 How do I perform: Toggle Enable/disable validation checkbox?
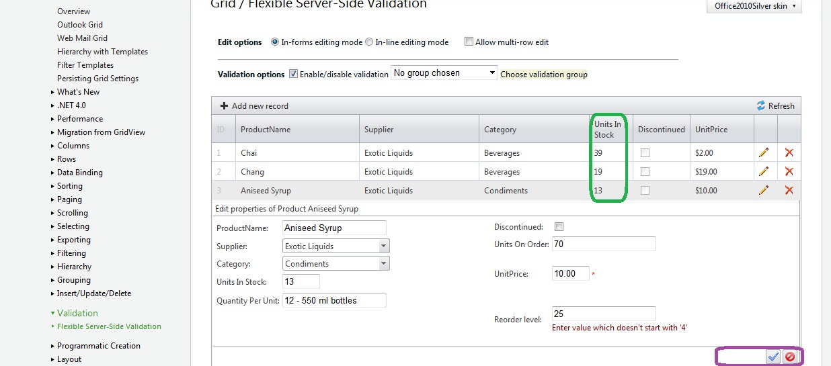(x=293, y=74)
